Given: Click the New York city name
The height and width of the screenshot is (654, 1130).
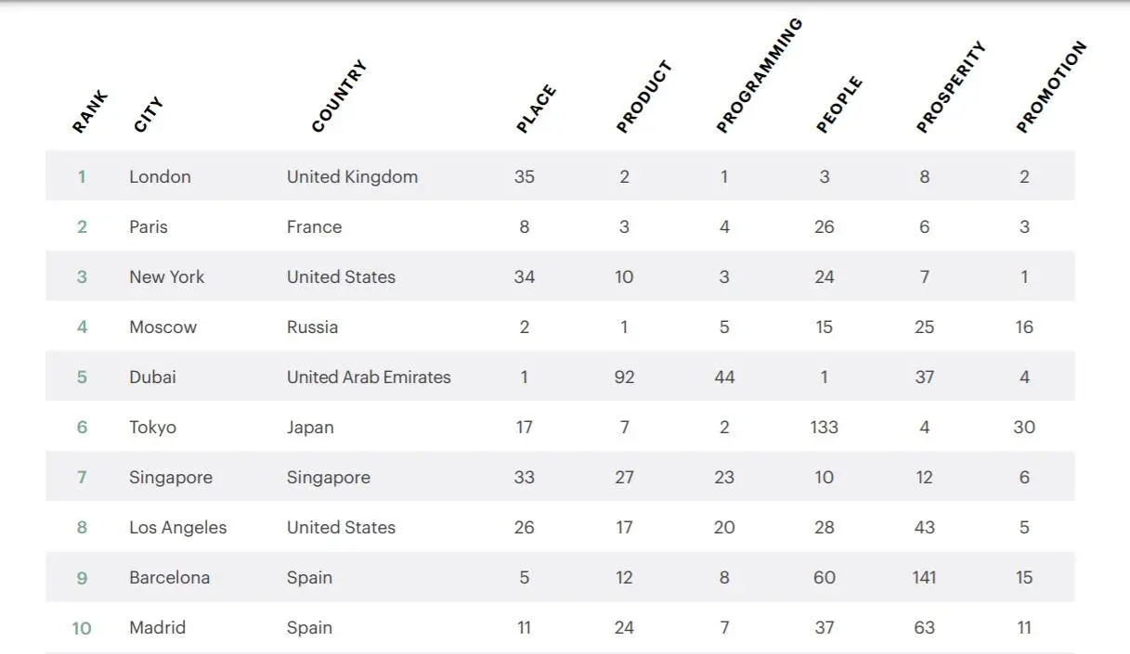Looking at the screenshot, I should point(167,276).
